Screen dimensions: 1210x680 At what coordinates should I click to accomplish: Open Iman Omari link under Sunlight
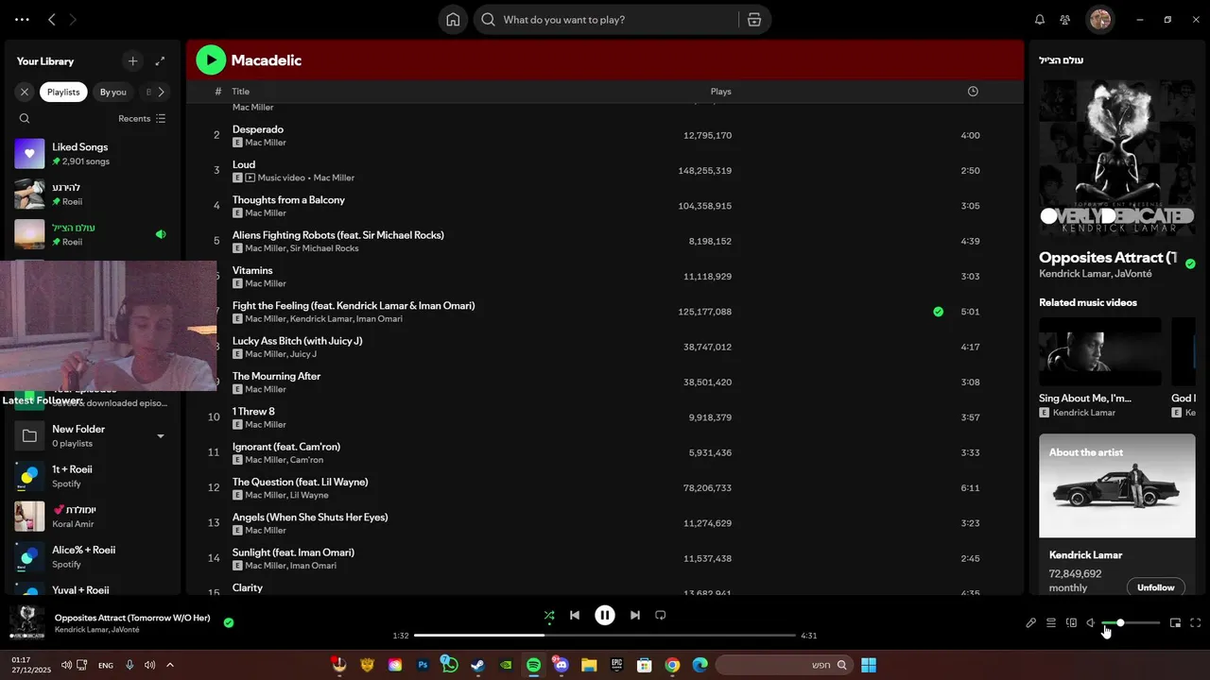tap(313, 566)
